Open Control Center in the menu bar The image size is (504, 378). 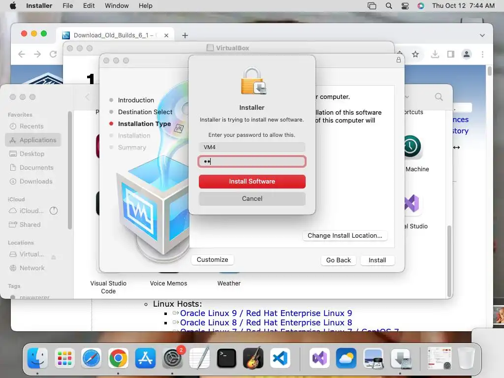(405, 6)
